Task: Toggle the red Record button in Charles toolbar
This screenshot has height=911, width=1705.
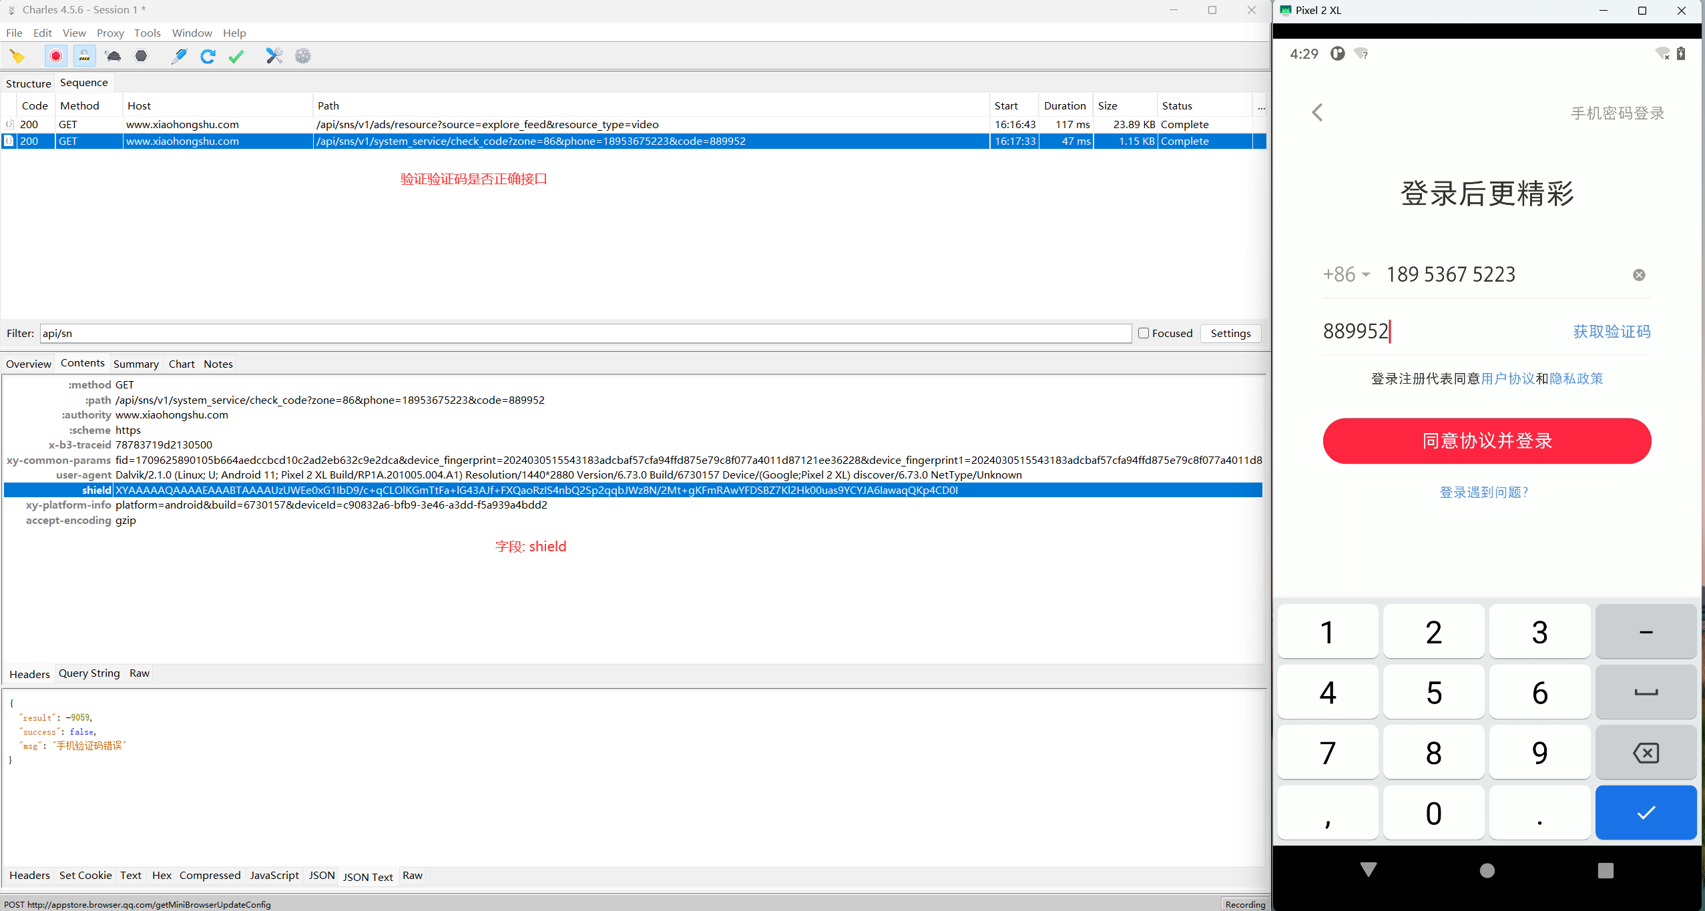Action: pos(56,56)
